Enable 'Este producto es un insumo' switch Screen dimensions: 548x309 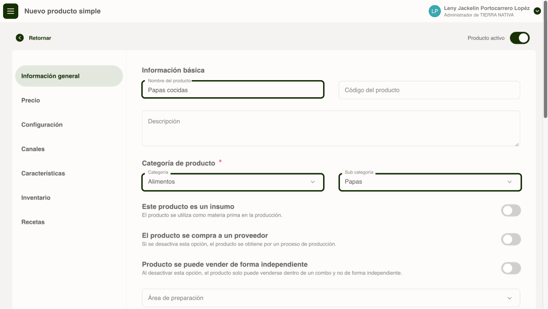(511, 211)
